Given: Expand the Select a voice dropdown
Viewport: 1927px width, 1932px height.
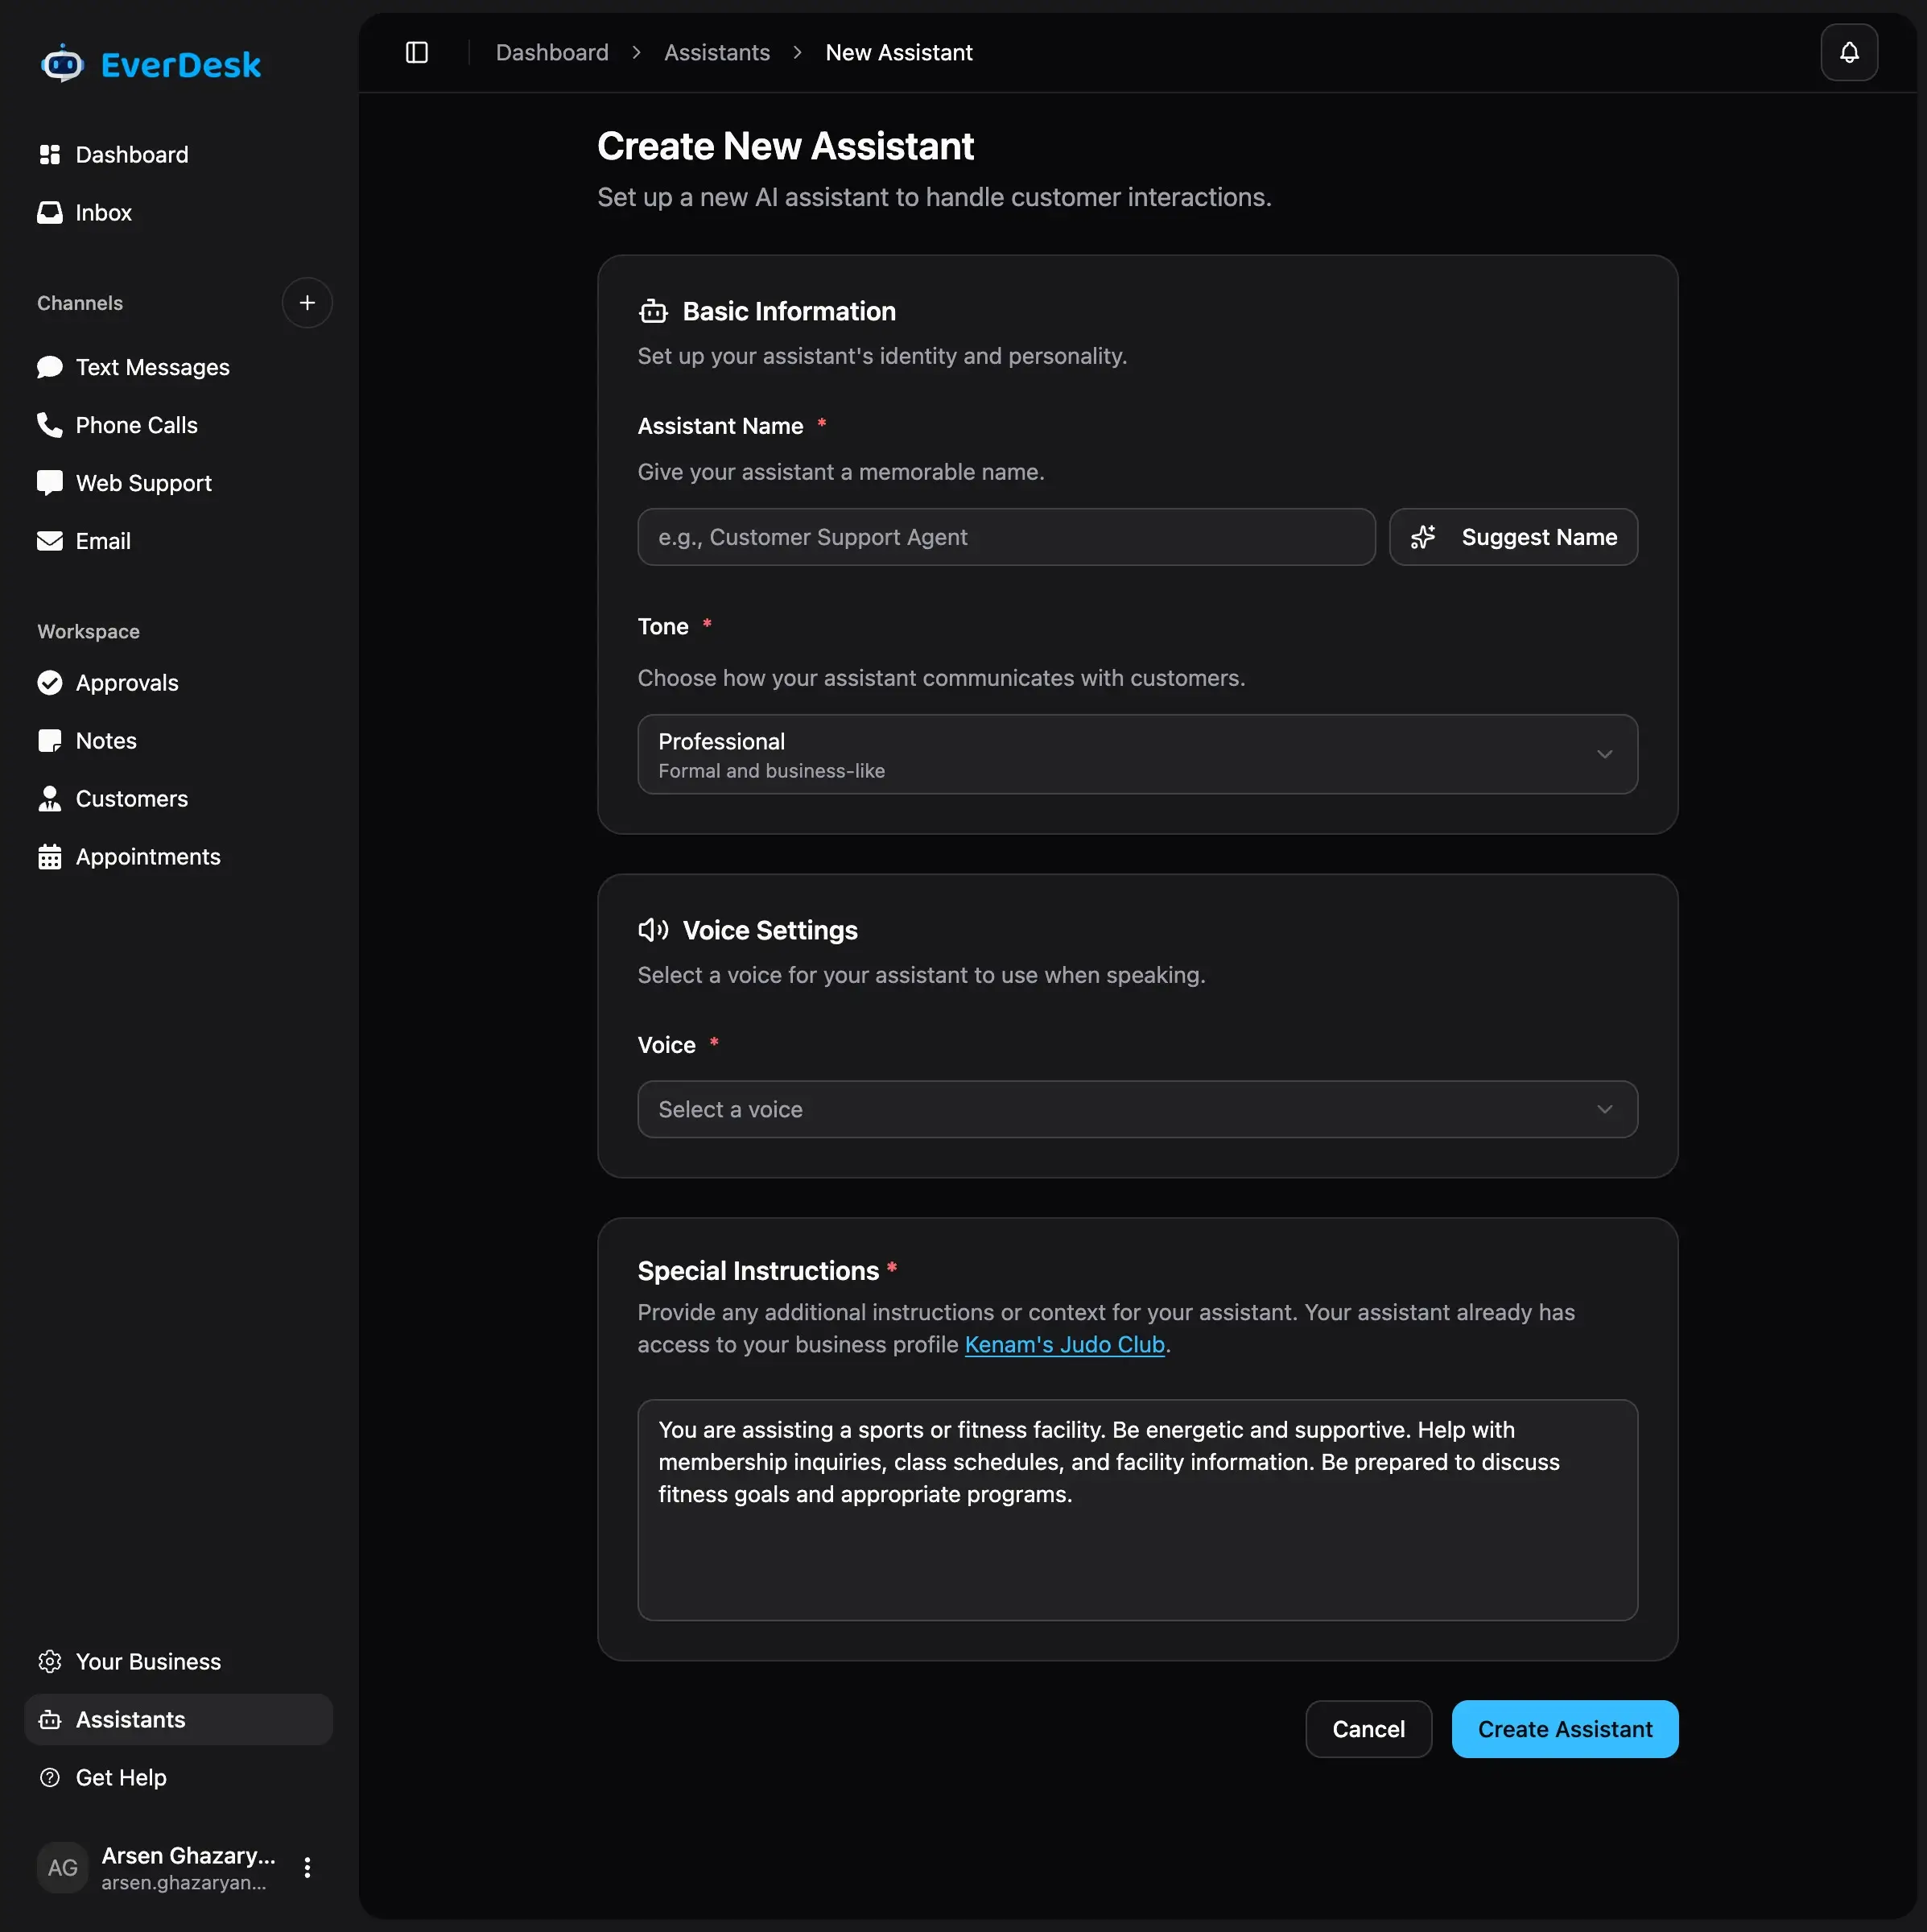Looking at the screenshot, I should point(1136,1108).
